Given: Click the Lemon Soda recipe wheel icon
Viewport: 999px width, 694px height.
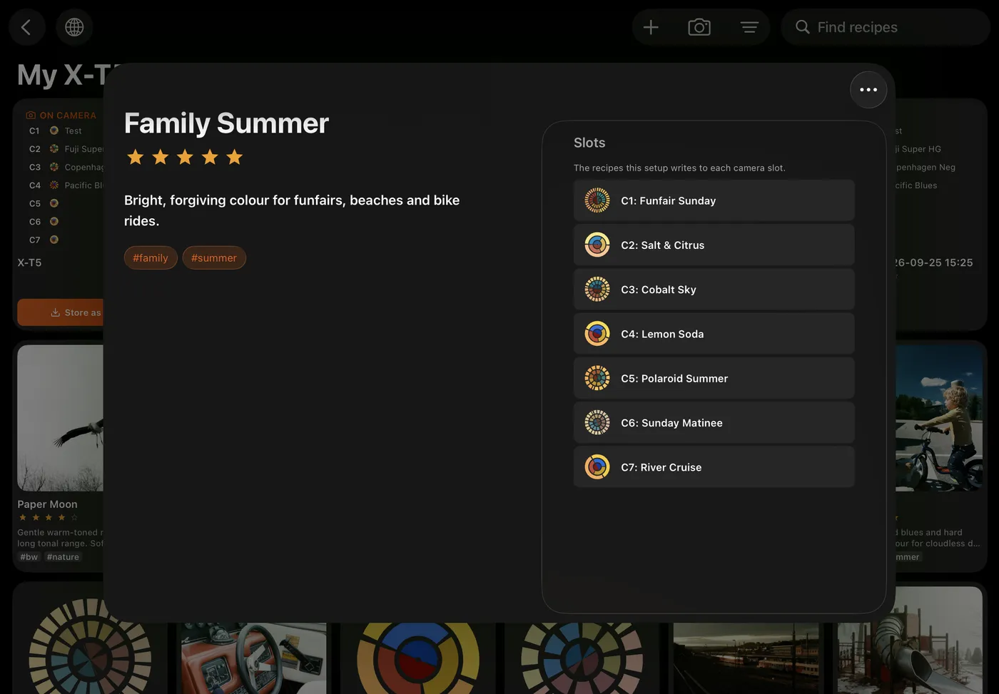Looking at the screenshot, I should coord(597,334).
